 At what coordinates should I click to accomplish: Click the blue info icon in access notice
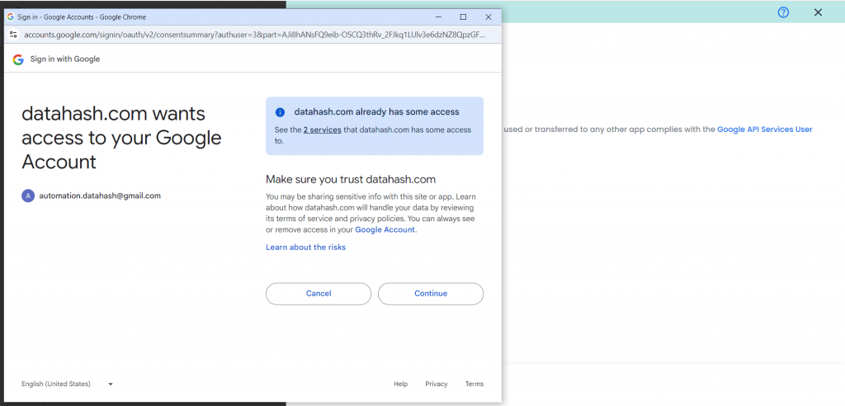pos(280,112)
